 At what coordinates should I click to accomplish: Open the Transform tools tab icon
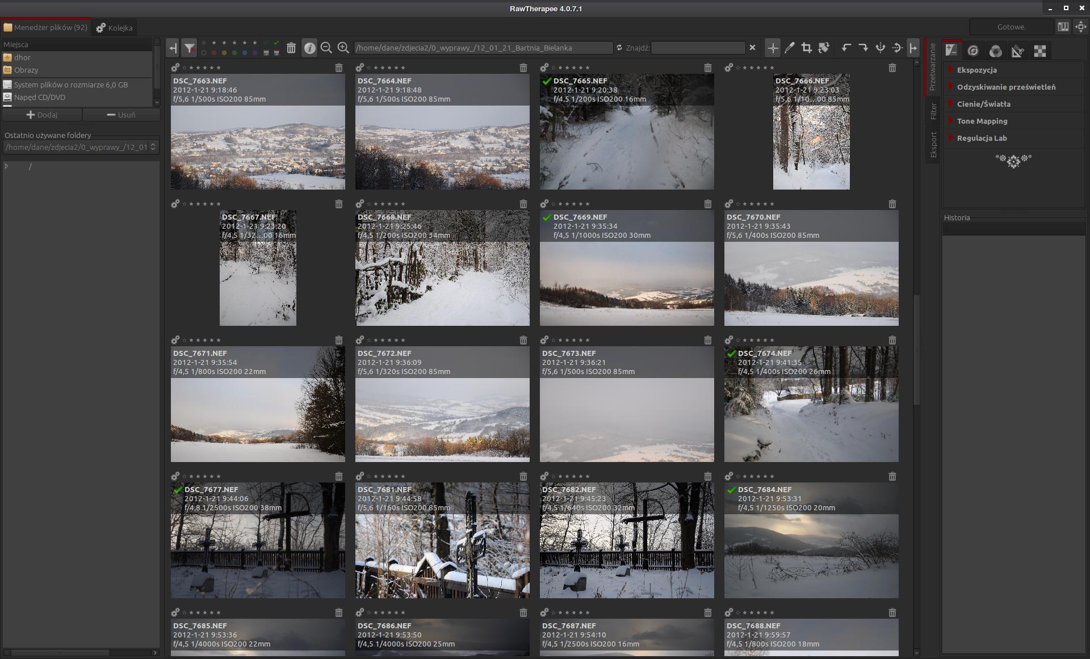pos(1017,51)
